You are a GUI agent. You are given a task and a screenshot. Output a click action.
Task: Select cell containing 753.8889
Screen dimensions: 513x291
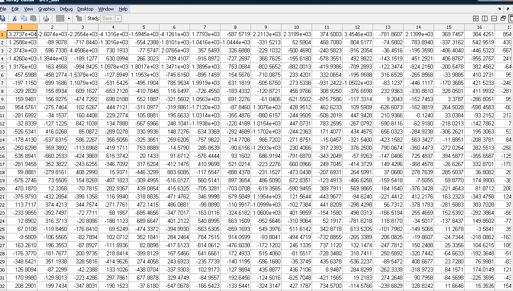[x=144, y=148]
